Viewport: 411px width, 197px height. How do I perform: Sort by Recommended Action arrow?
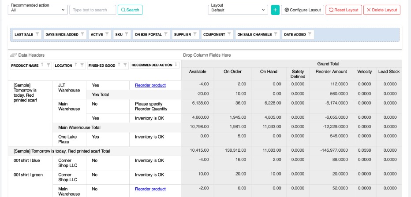177,65
